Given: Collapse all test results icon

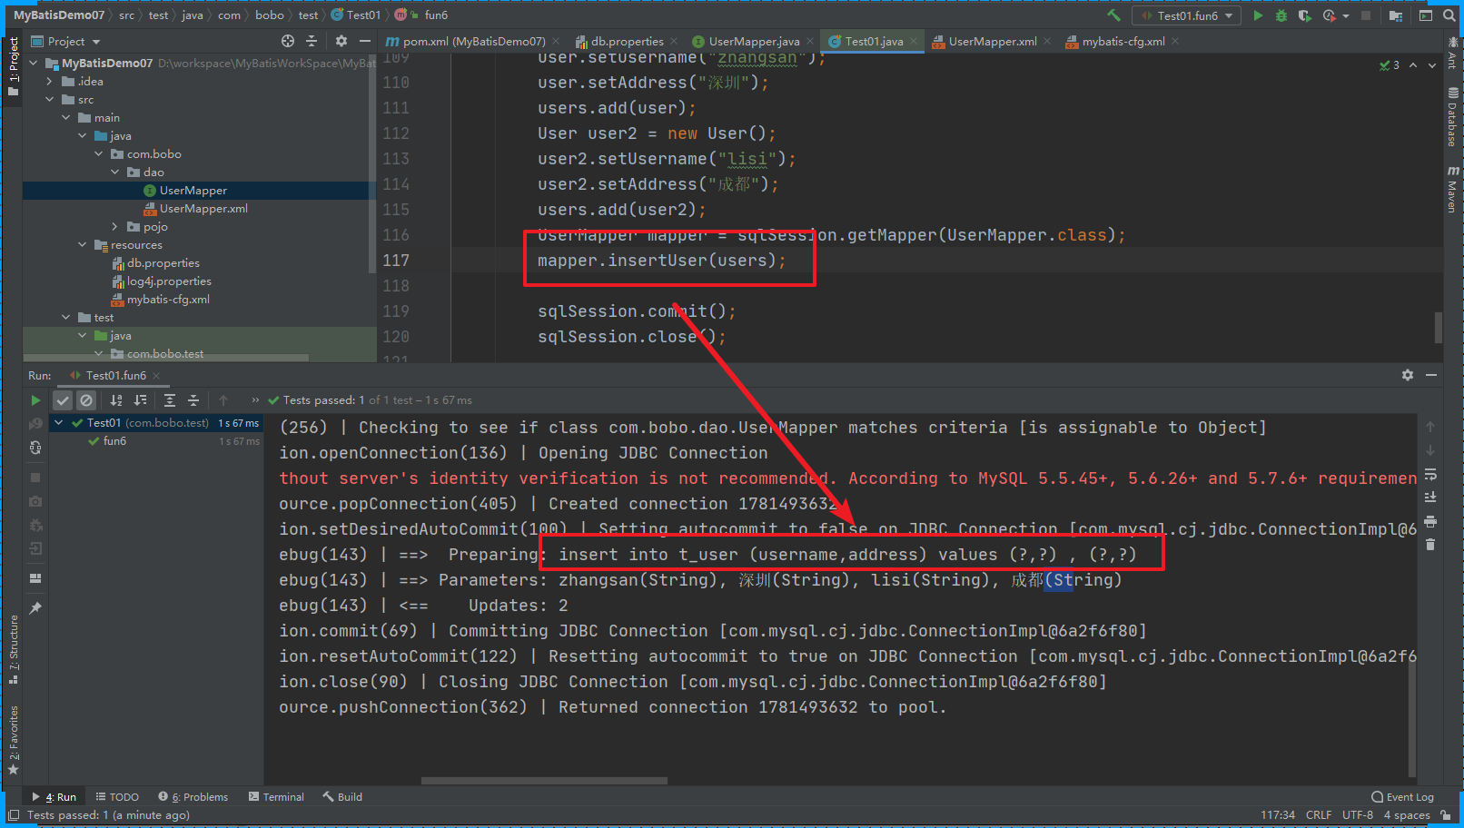Looking at the screenshot, I should click(x=193, y=400).
